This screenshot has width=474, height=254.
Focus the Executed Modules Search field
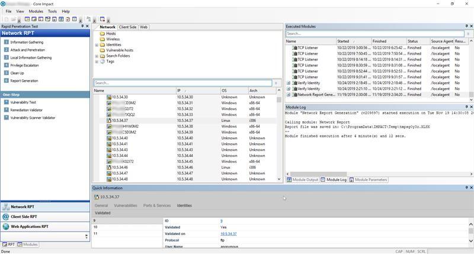(x=375, y=34)
